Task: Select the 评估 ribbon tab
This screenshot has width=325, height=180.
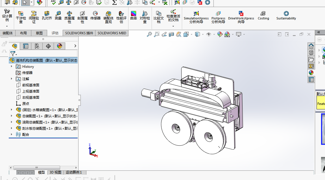Action: [x=55, y=33]
